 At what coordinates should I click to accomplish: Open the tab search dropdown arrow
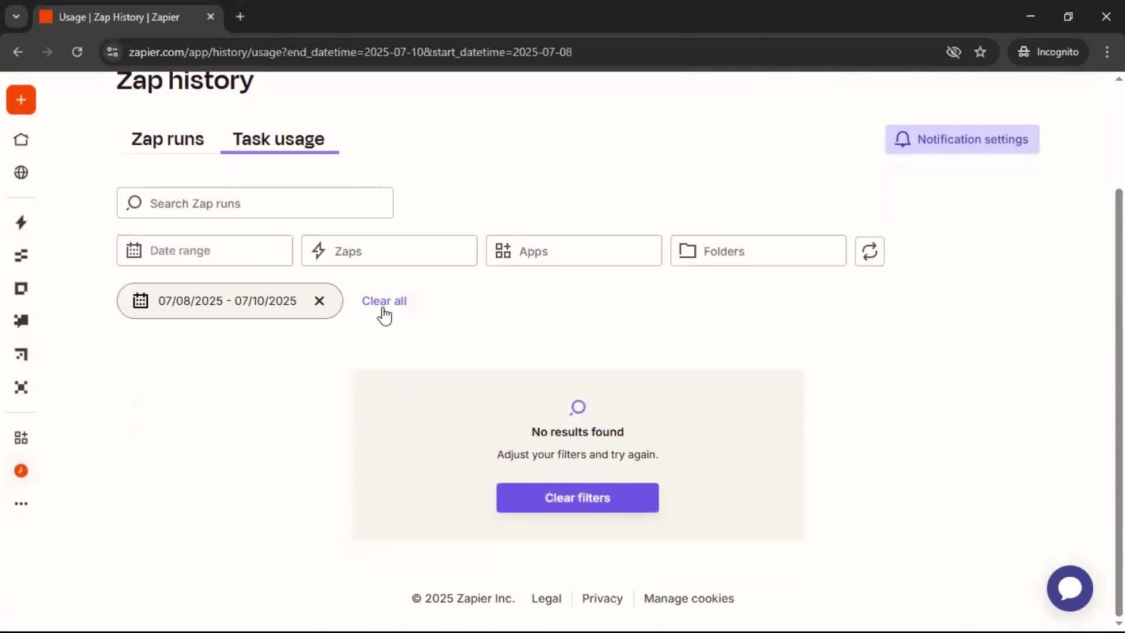coord(16,16)
